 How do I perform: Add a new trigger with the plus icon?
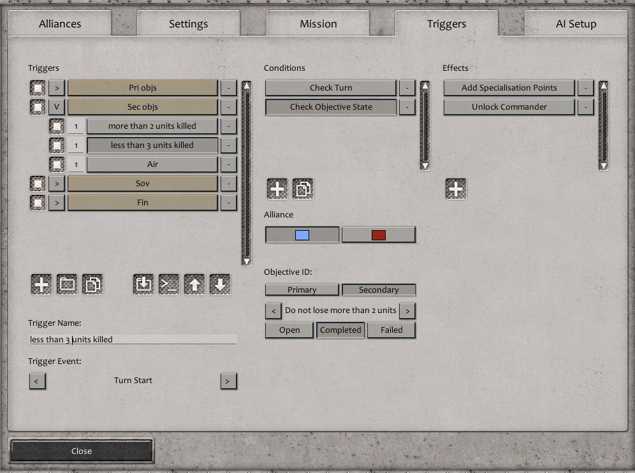coord(41,285)
